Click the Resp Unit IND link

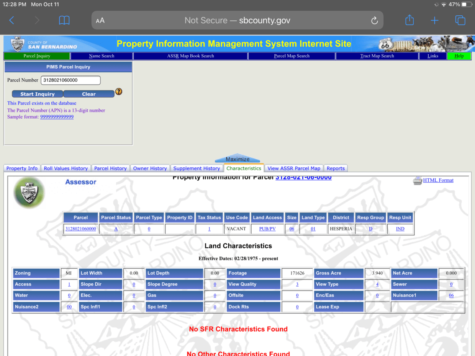(400, 229)
